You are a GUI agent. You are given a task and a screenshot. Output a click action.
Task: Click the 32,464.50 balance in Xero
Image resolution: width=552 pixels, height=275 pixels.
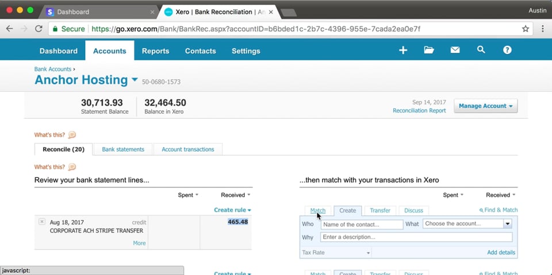pos(165,103)
